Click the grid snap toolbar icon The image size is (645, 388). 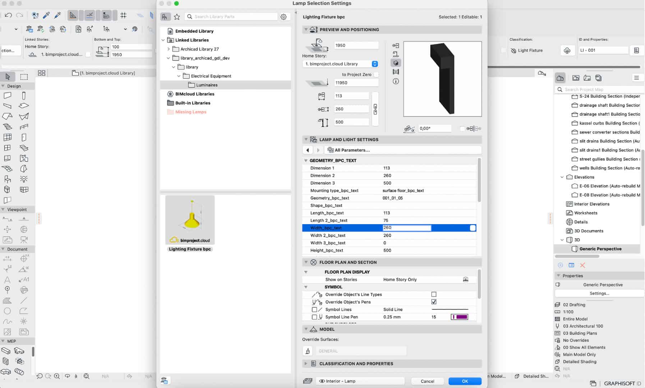(x=123, y=15)
